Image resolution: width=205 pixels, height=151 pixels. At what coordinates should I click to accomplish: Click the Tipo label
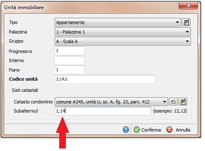click(x=13, y=22)
